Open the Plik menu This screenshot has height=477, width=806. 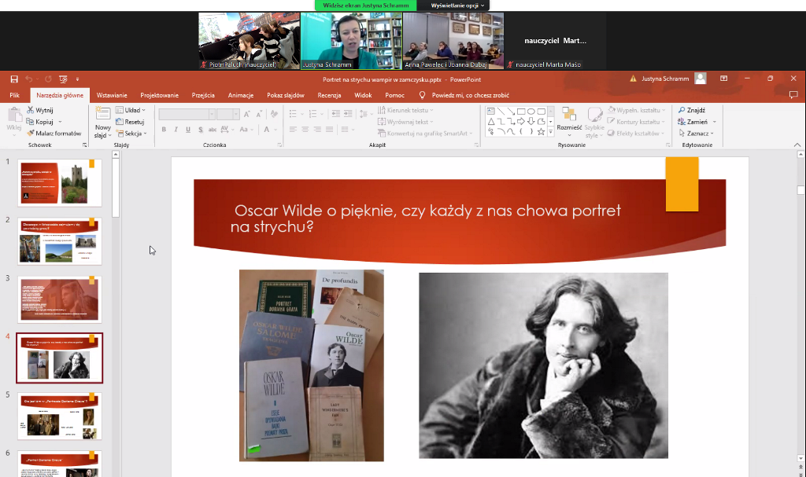[x=14, y=95]
